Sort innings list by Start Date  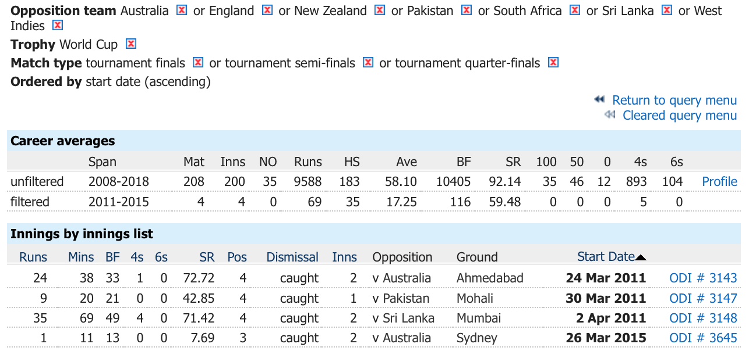[x=606, y=257]
